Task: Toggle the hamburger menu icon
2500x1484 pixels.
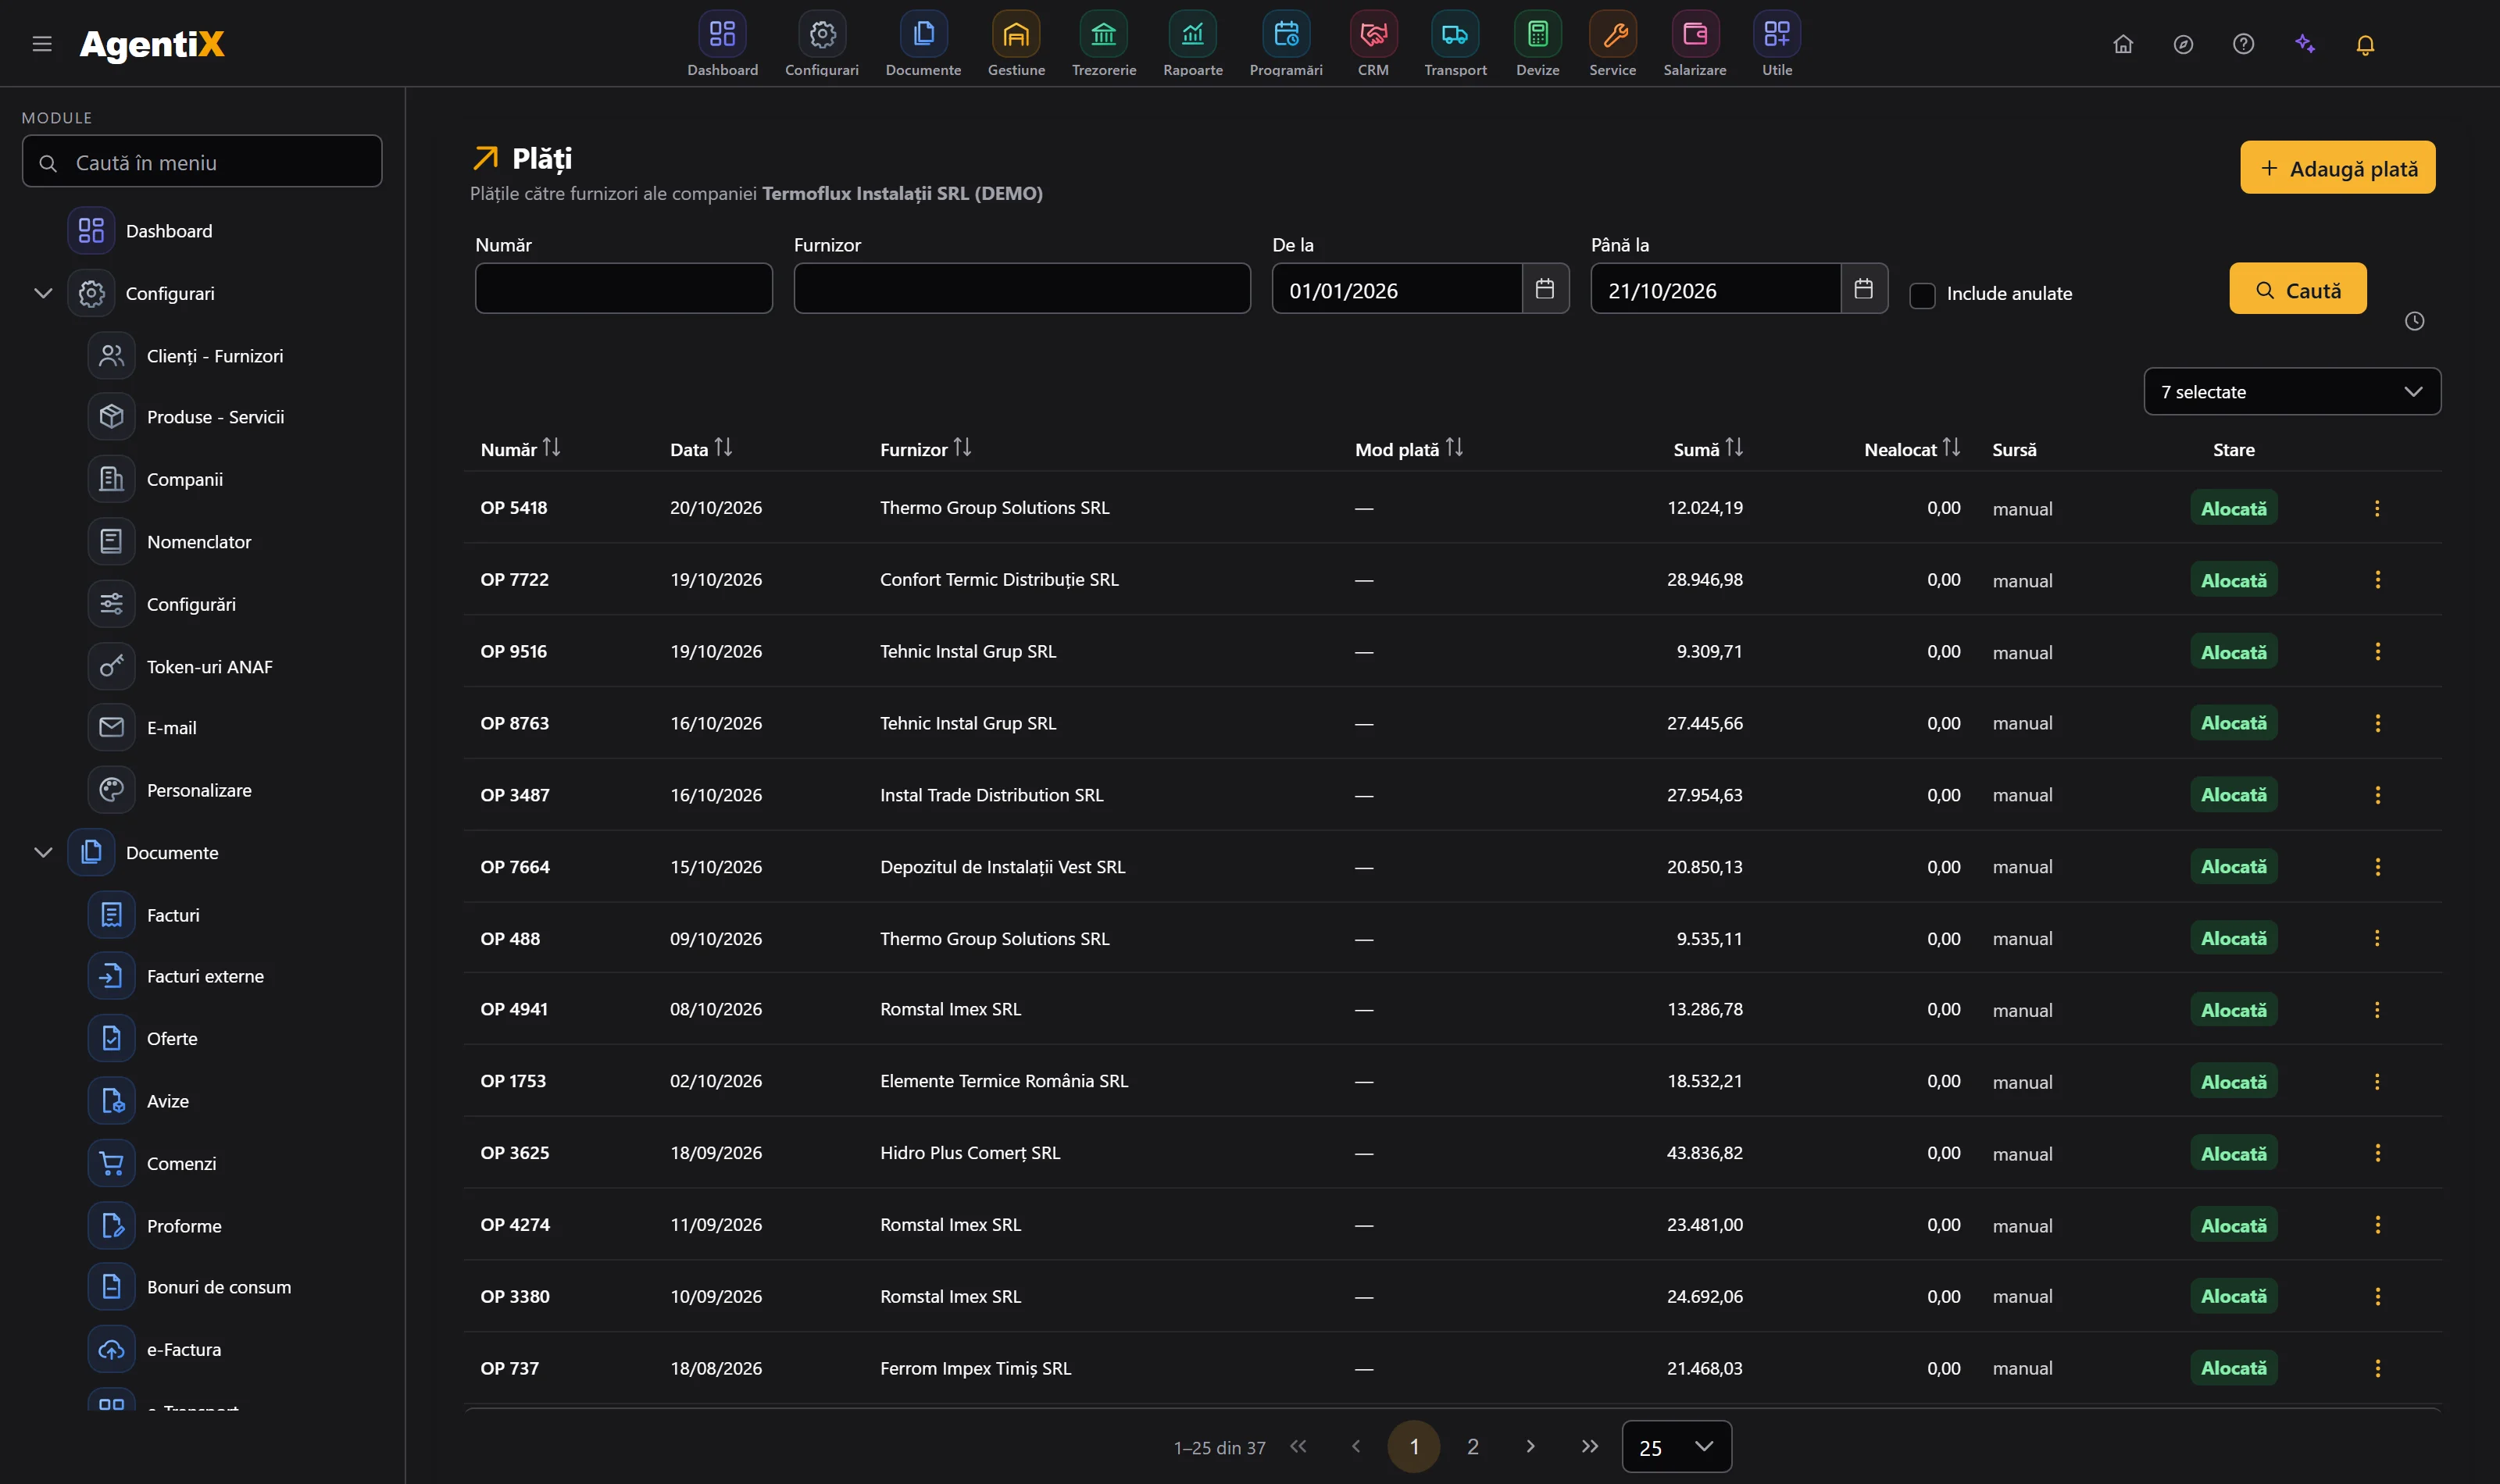Action: [x=42, y=44]
